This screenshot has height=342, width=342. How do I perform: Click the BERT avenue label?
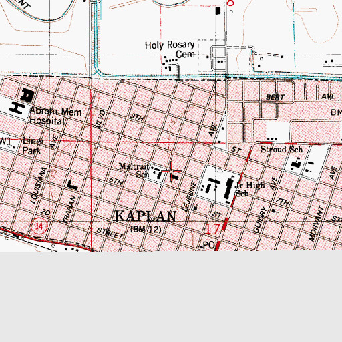[275, 97]
